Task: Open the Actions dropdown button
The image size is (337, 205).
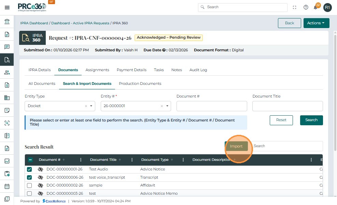Action: point(316,23)
